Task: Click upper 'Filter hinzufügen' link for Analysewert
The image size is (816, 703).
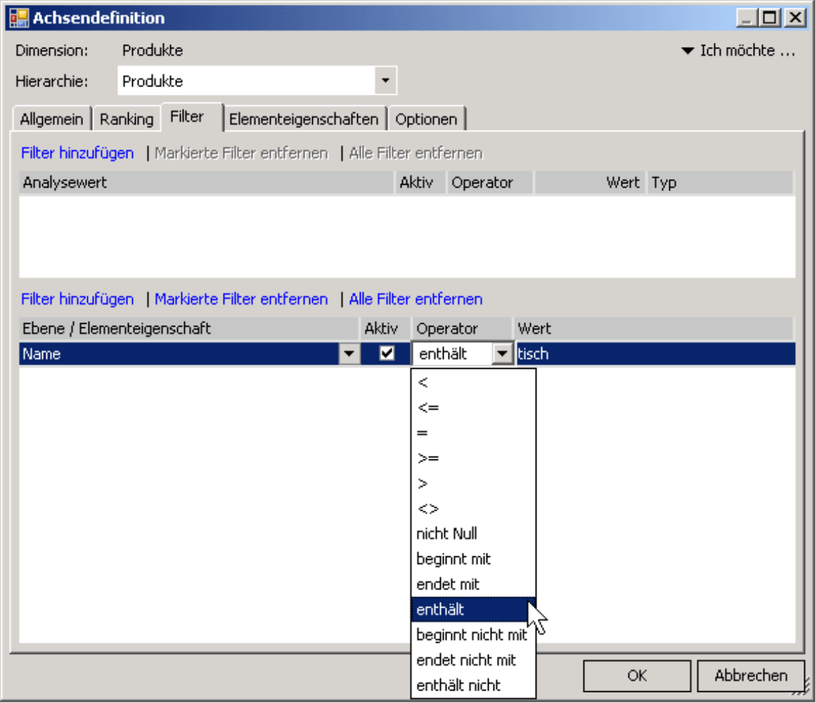Action: [78, 153]
